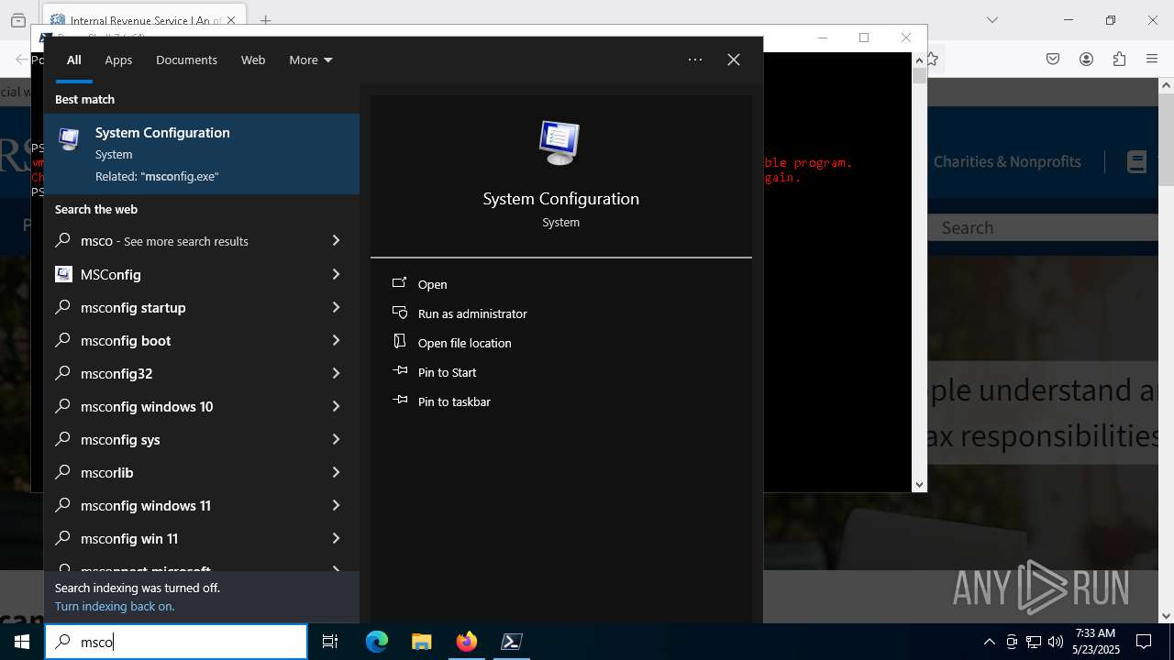Click the MSConfig web result icon
The height and width of the screenshot is (660, 1174).
63,274
